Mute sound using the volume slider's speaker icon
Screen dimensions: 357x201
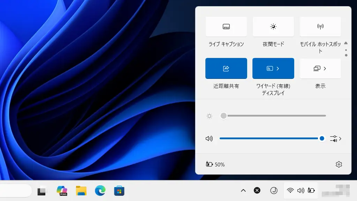point(209,139)
